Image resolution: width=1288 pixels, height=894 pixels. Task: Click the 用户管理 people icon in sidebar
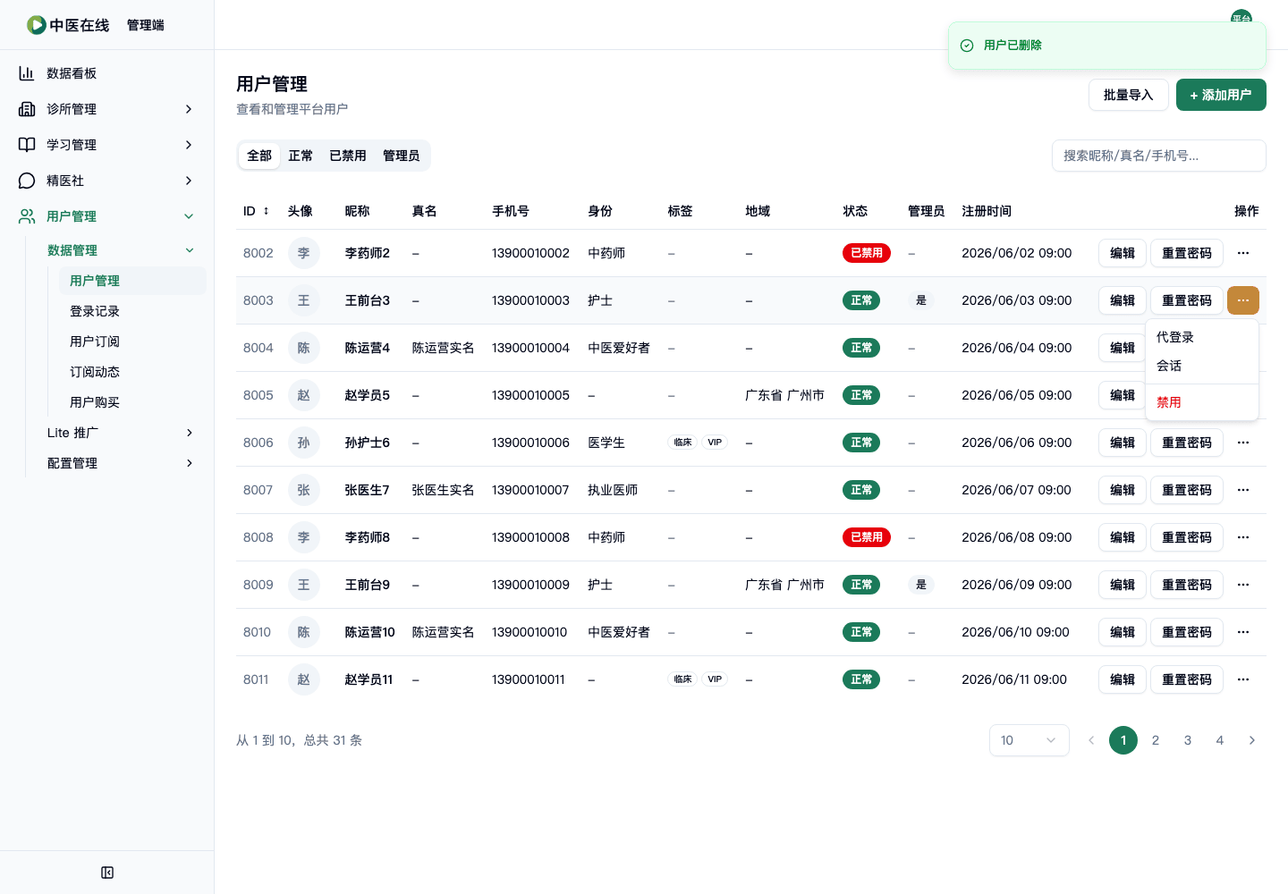point(27,216)
